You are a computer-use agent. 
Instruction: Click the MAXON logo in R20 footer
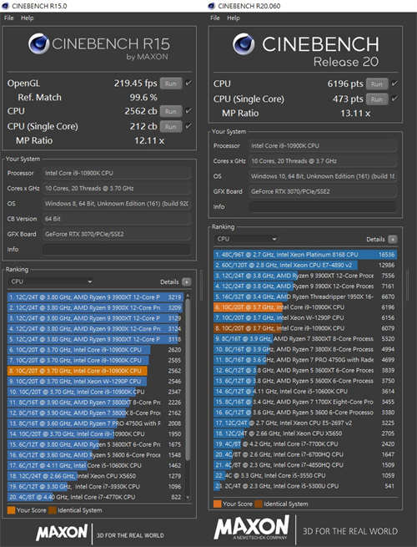pyautogui.click(x=252, y=528)
